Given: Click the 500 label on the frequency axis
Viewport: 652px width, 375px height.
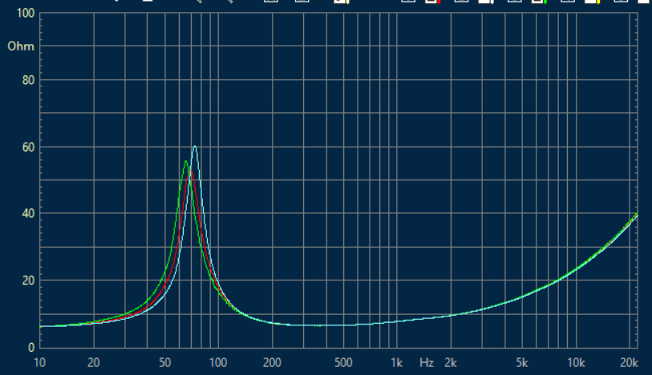Looking at the screenshot, I should [x=343, y=363].
